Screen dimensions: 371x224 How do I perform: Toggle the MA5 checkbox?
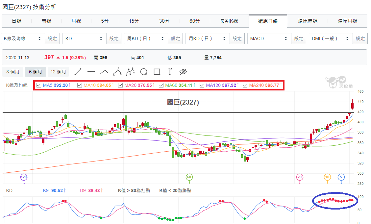(39, 85)
